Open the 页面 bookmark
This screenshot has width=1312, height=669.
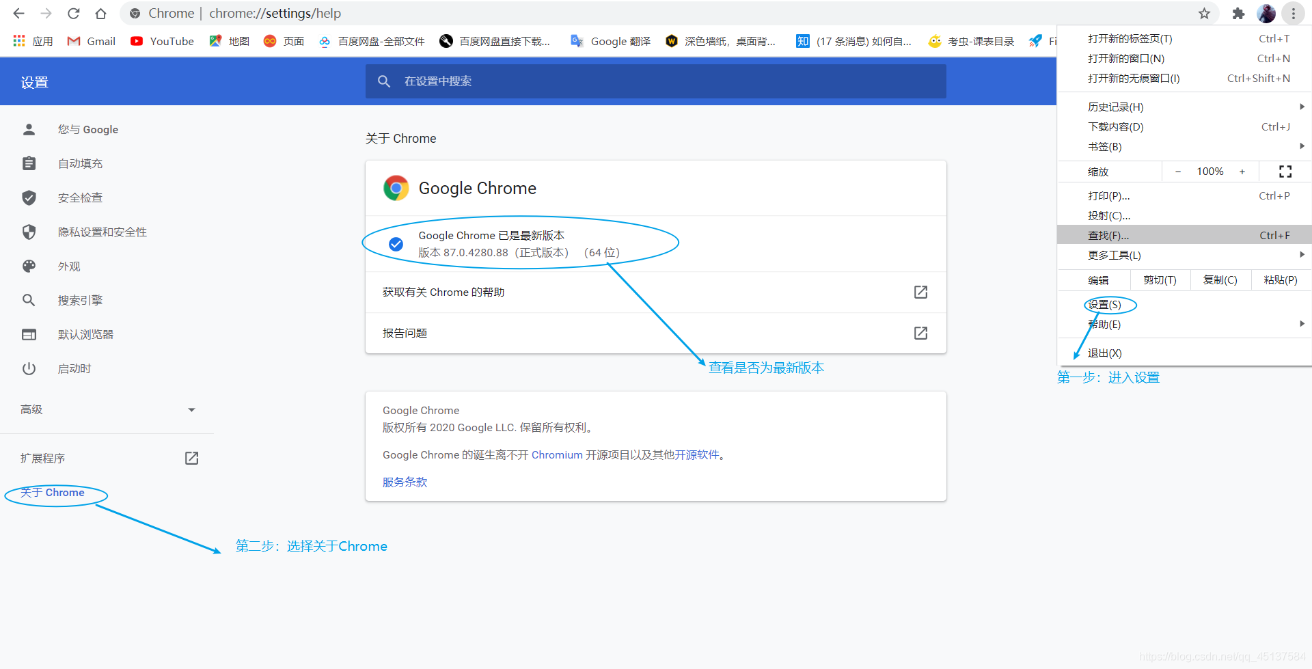(x=284, y=41)
